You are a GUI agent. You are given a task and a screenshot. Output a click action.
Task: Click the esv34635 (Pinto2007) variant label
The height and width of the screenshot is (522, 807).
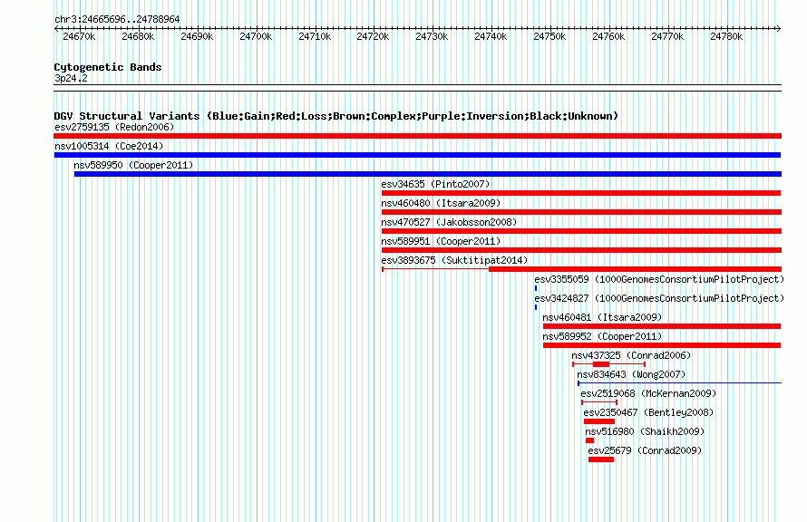pyautogui.click(x=435, y=184)
